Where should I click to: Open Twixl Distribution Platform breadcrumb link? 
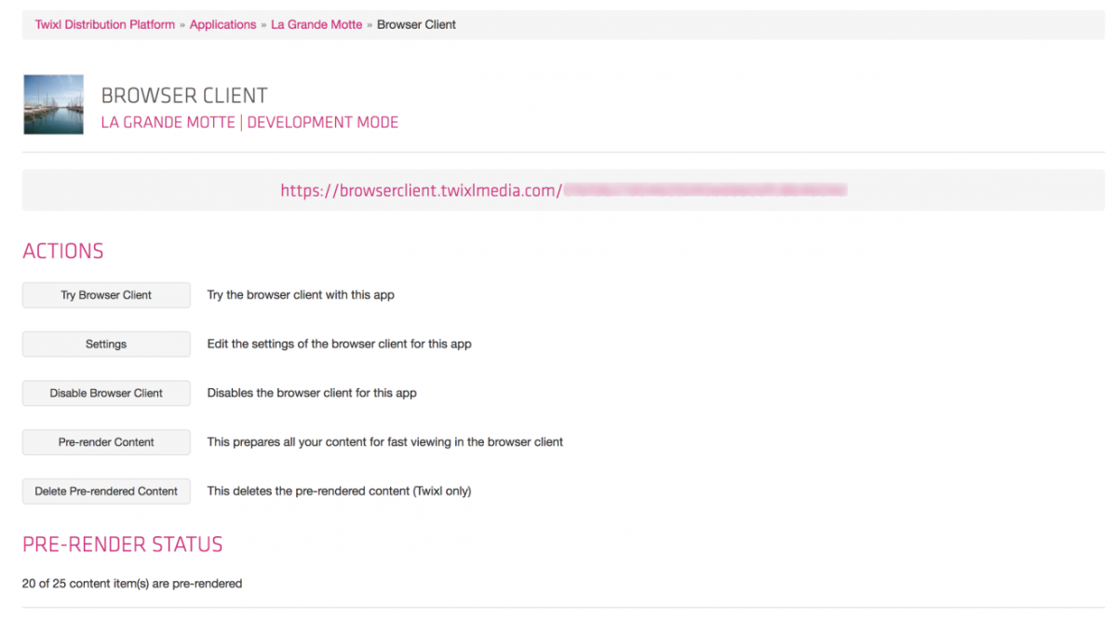click(x=105, y=25)
